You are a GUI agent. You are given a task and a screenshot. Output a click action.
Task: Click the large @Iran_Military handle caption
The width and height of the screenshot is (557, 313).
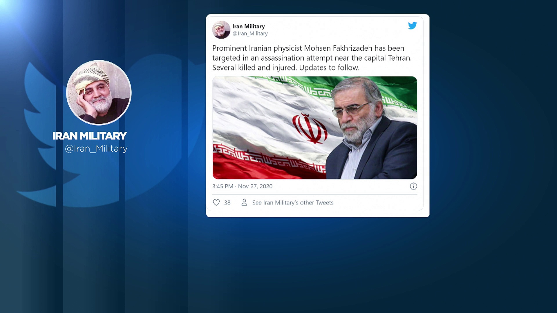96,149
